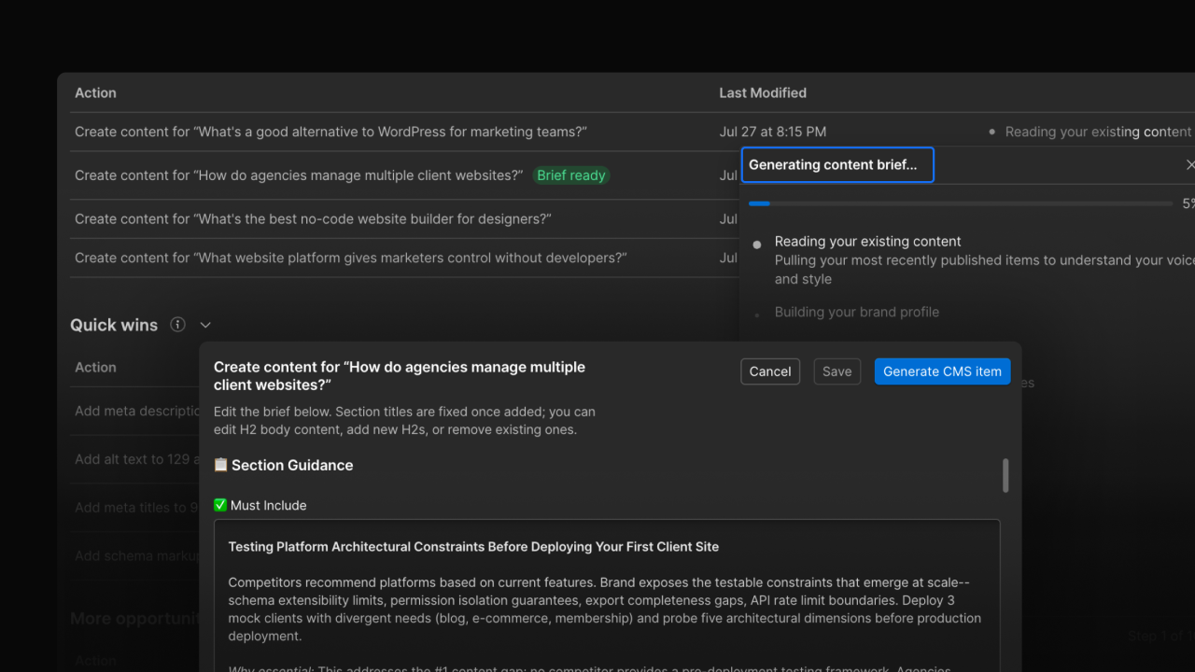Click Add alt text quick win row
Screen dimensions: 1195x672
coord(137,459)
